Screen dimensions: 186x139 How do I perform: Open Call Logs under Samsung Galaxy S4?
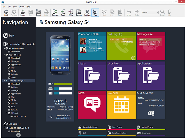click(x=13, y=87)
